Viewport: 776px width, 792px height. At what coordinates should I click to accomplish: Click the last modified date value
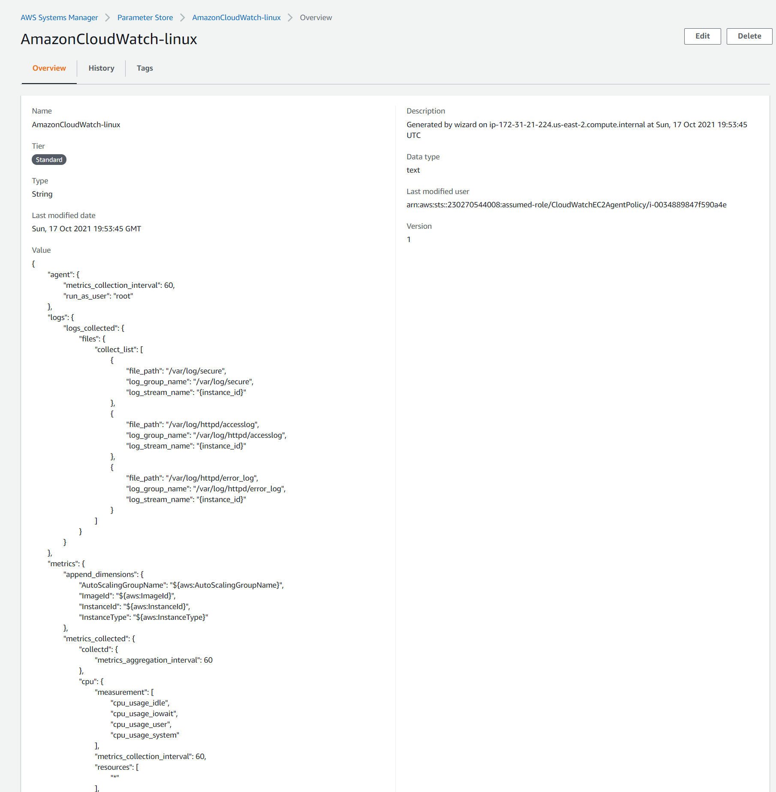(x=87, y=229)
